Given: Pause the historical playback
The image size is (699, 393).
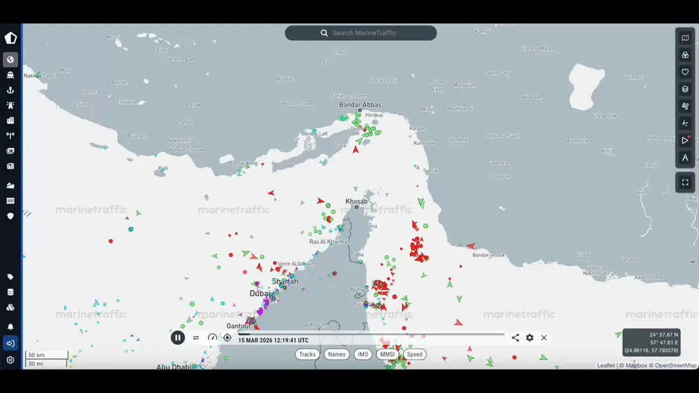Looking at the screenshot, I should point(178,338).
